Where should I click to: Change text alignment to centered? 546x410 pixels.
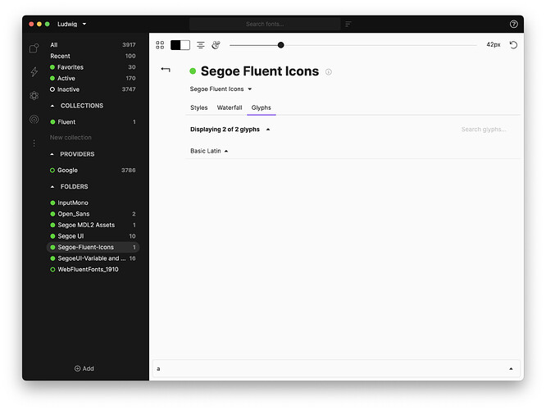coord(201,45)
